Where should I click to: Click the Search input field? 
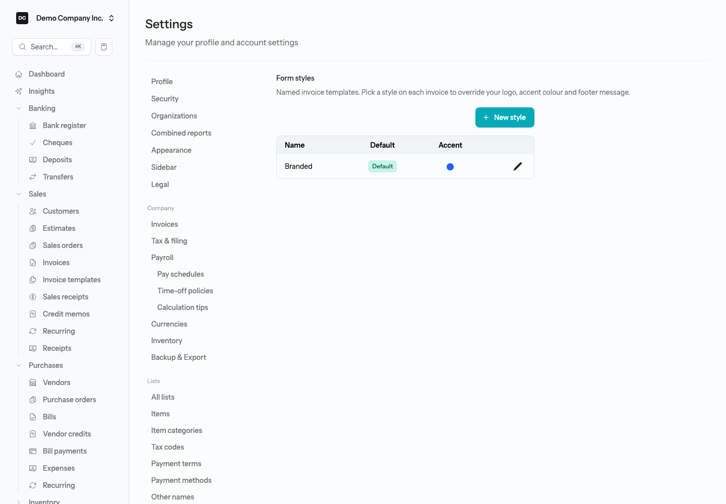(51, 47)
